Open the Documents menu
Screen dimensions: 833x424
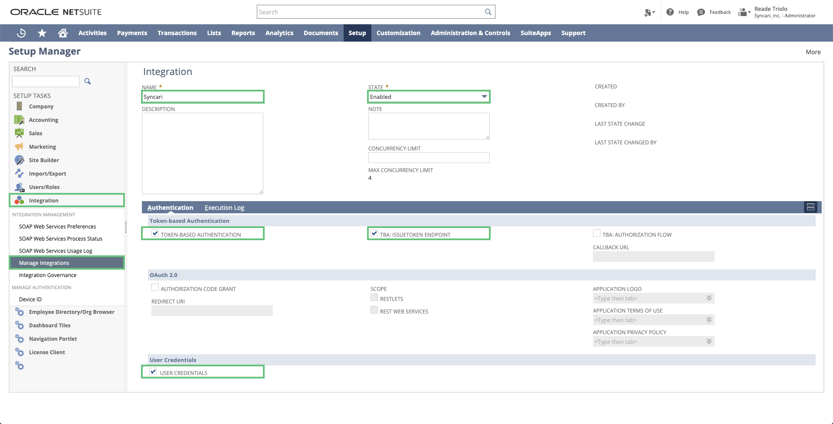[x=321, y=33]
